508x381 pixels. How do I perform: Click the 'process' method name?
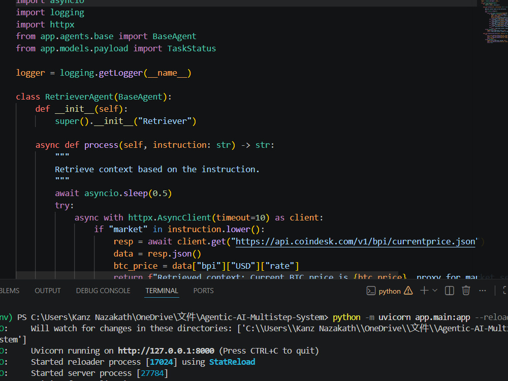pos(101,145)
